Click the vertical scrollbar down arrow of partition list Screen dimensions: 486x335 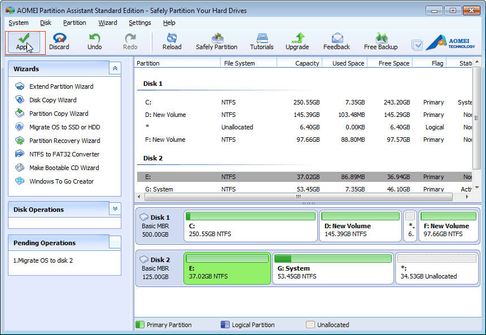tap(477, 188)
